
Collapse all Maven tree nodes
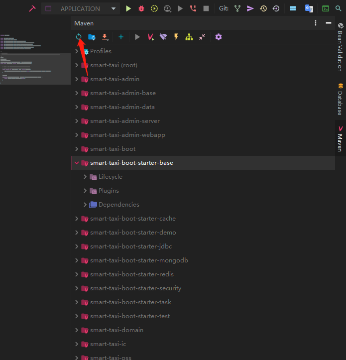202,37
